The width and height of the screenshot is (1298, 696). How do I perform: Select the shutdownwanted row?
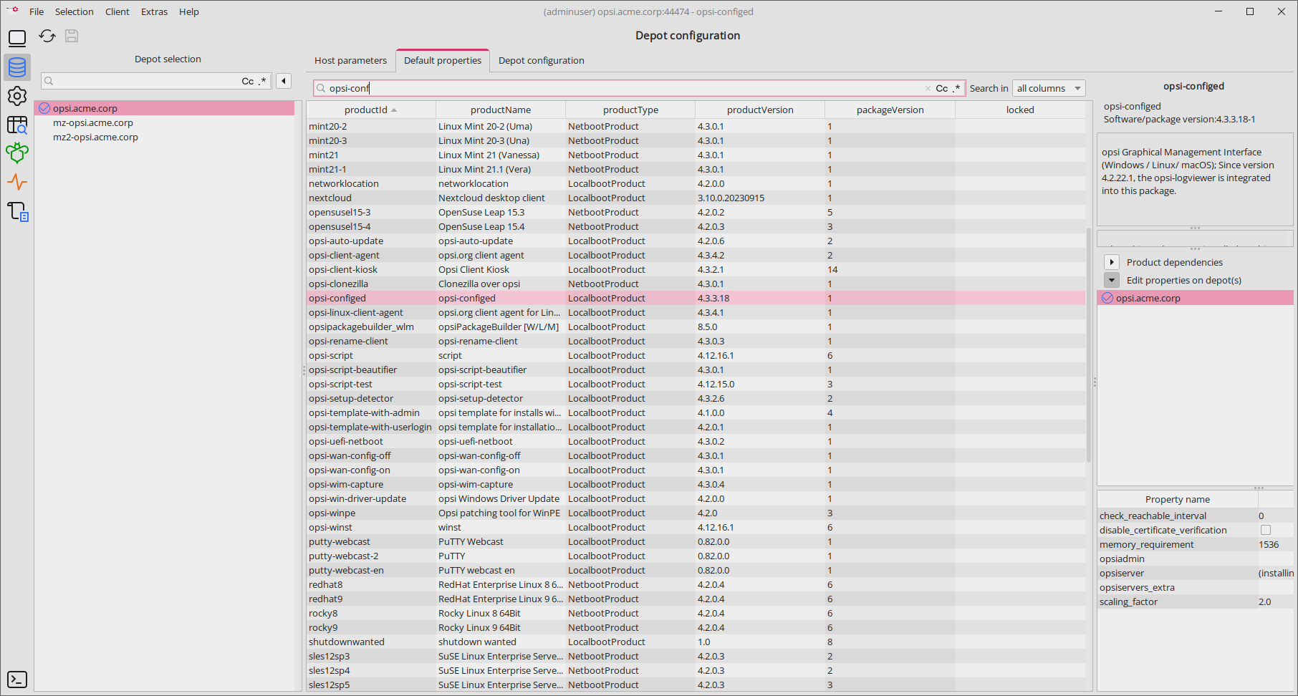click(696, 642)
